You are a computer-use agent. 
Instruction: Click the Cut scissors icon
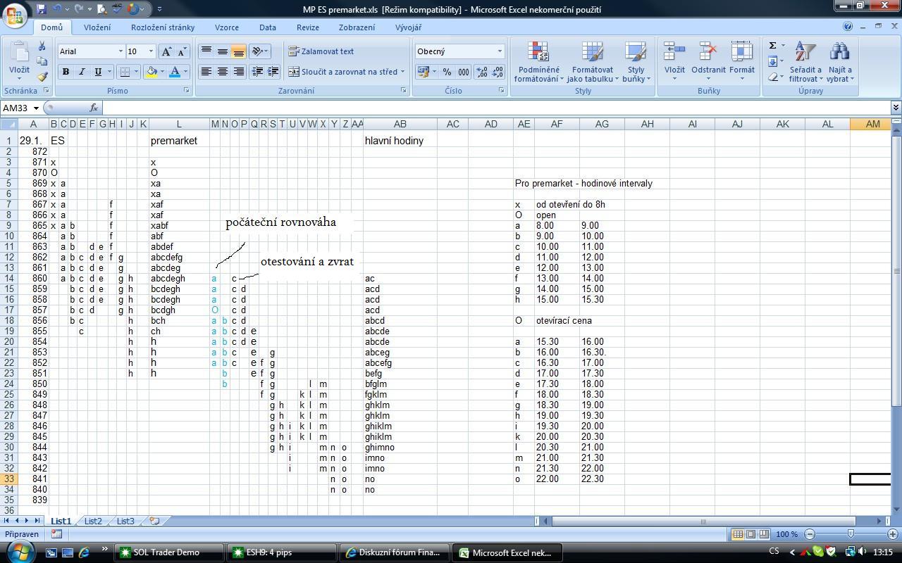42,46
